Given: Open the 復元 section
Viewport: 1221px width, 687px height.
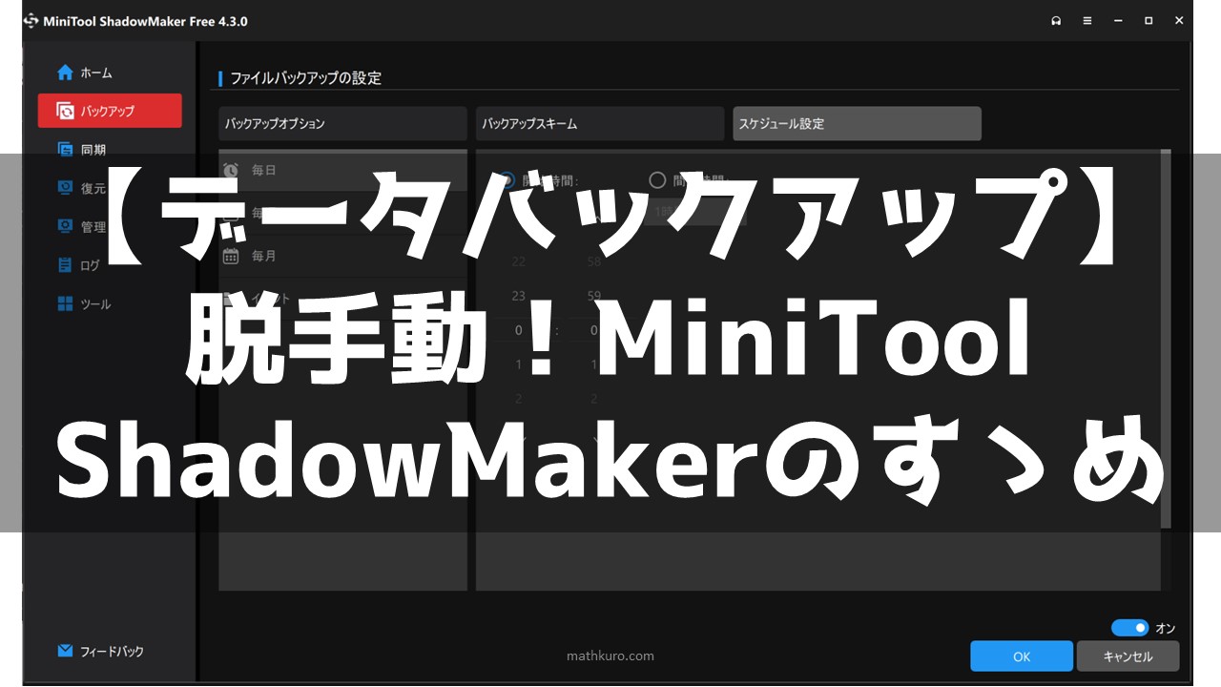Looking at the screenshot, I should point(82,188).
